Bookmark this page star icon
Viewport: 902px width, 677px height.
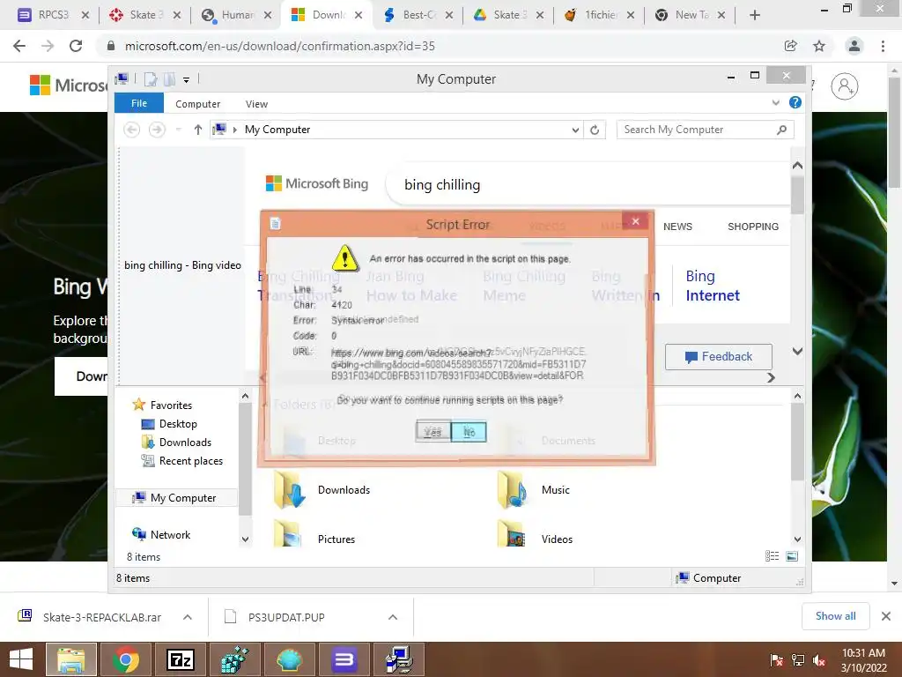pos(819,46)
